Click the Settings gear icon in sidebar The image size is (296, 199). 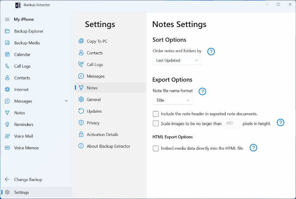coord(7,192)
